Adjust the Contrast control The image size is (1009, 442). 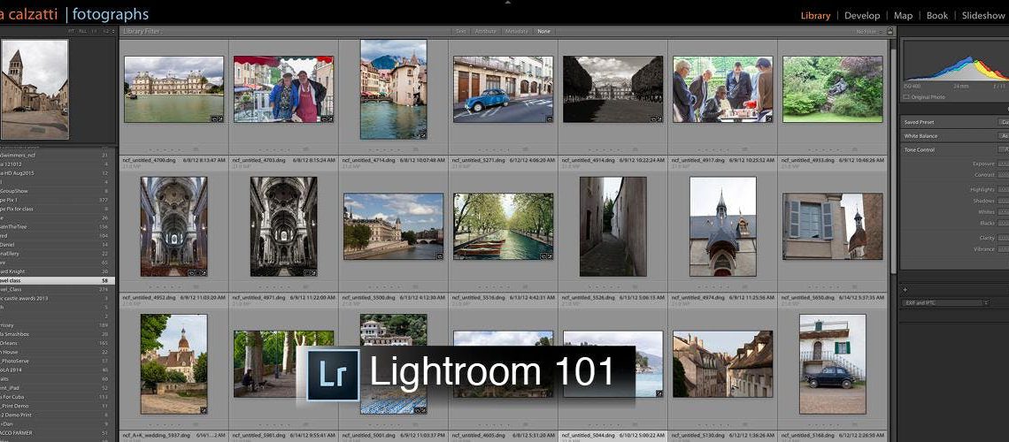click(1003, 175)
